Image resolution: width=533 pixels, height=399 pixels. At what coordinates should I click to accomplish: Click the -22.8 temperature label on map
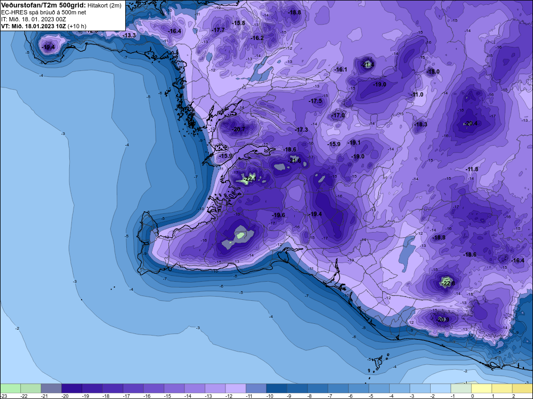[x=448, y=283]
